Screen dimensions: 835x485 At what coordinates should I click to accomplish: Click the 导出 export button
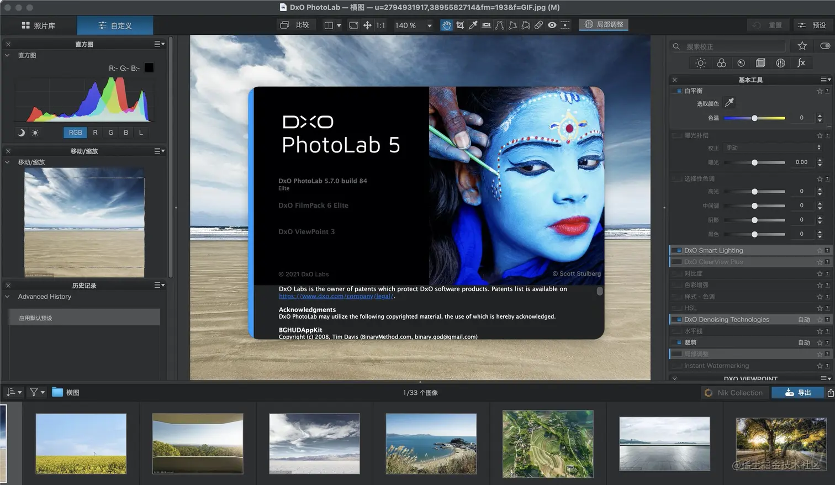point(797,393)
